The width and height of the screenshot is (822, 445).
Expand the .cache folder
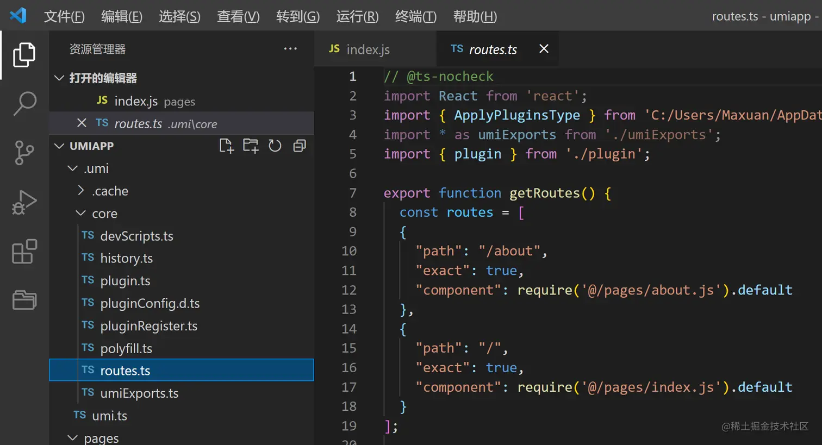[x=81, y=190]
